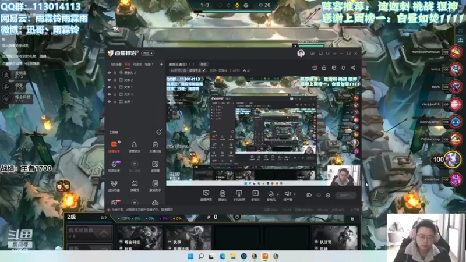
Task: Switch to 场景 1 scene tab
Action: [x=149, y=64]
